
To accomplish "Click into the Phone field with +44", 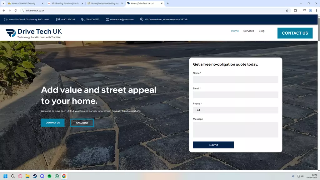I will pyautogui.click(x=236, y=110).
